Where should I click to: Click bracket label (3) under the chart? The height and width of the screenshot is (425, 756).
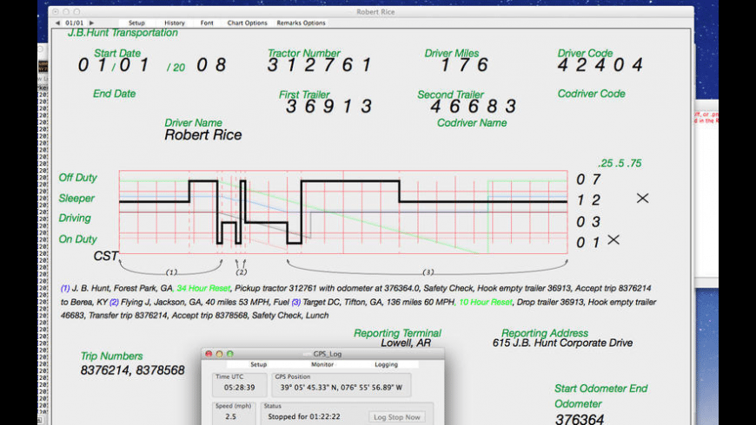[x=428, y=272]
